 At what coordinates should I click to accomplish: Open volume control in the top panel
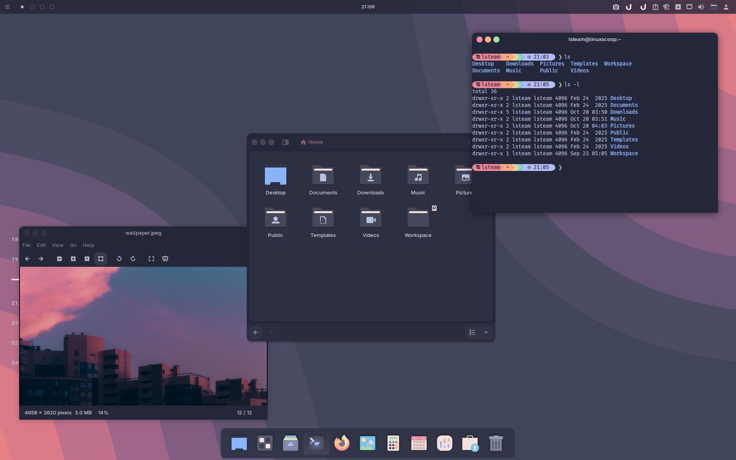(701, 7)
